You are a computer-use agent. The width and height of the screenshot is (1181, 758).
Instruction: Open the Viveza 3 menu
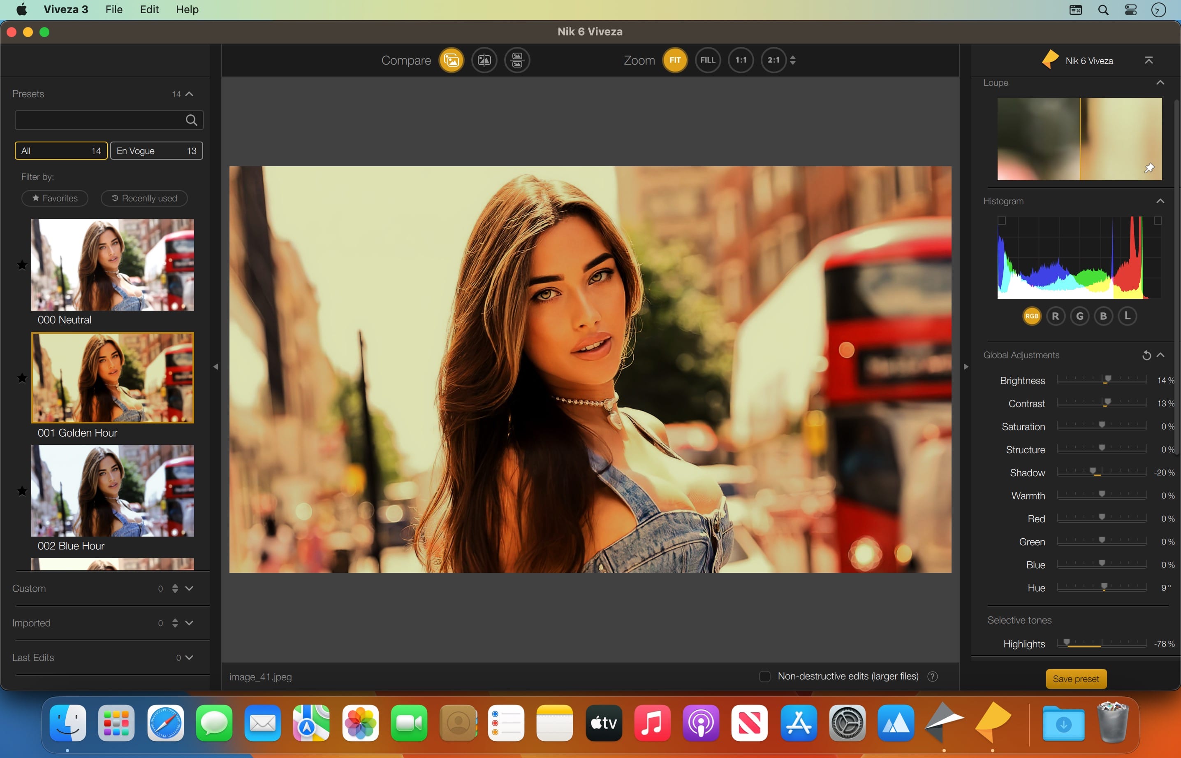coord(66,10)
